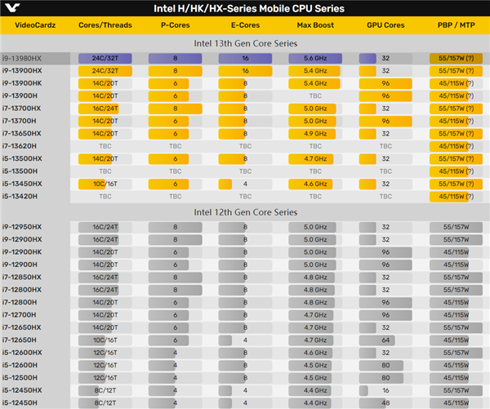This screenshot has width=490, height=409.
Task: Select the i5-12500H row label
Action: [20, 378]
